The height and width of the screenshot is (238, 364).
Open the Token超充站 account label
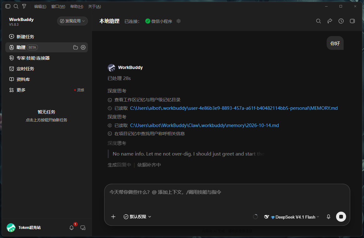(x=29, y=228)
